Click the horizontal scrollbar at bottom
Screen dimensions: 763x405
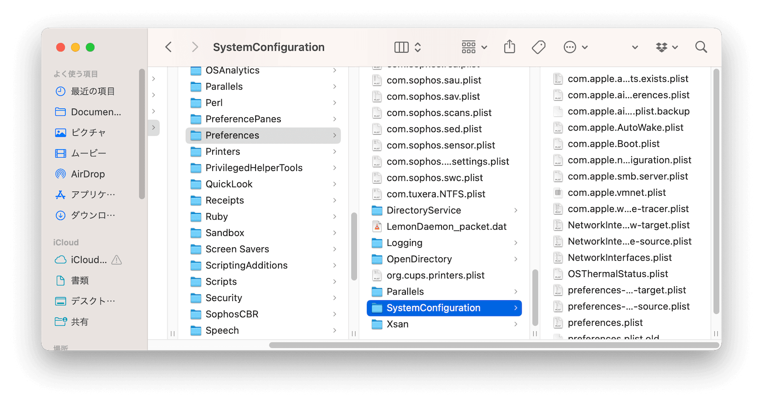click(x=494, y=345)
